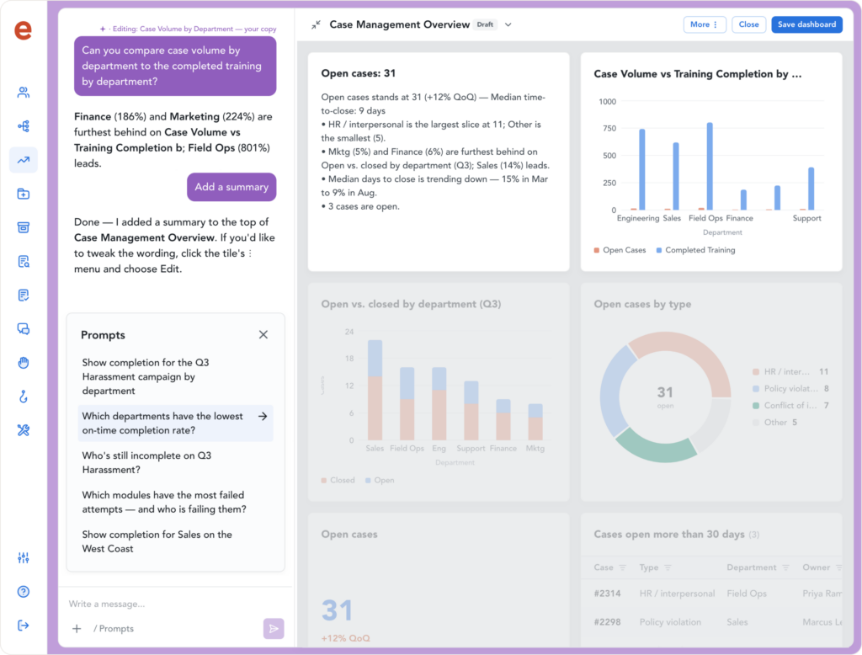
Task: Click the sparkle icon beside Editing label
Action: pyautogui.click(x=103, y=29)
